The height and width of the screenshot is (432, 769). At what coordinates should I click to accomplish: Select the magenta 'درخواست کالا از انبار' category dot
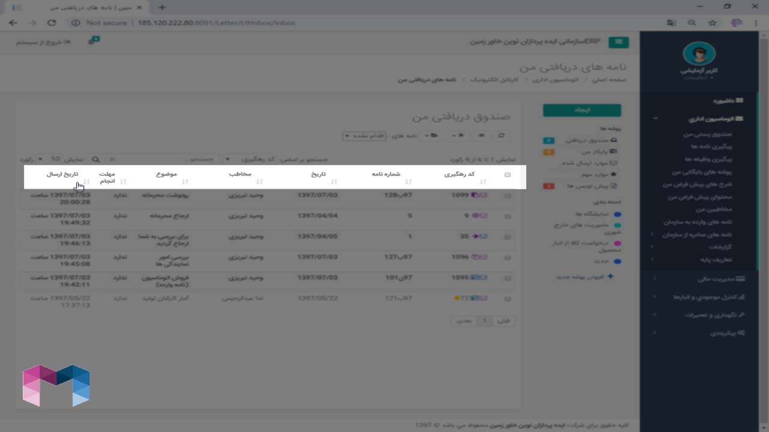coord(617,244)
